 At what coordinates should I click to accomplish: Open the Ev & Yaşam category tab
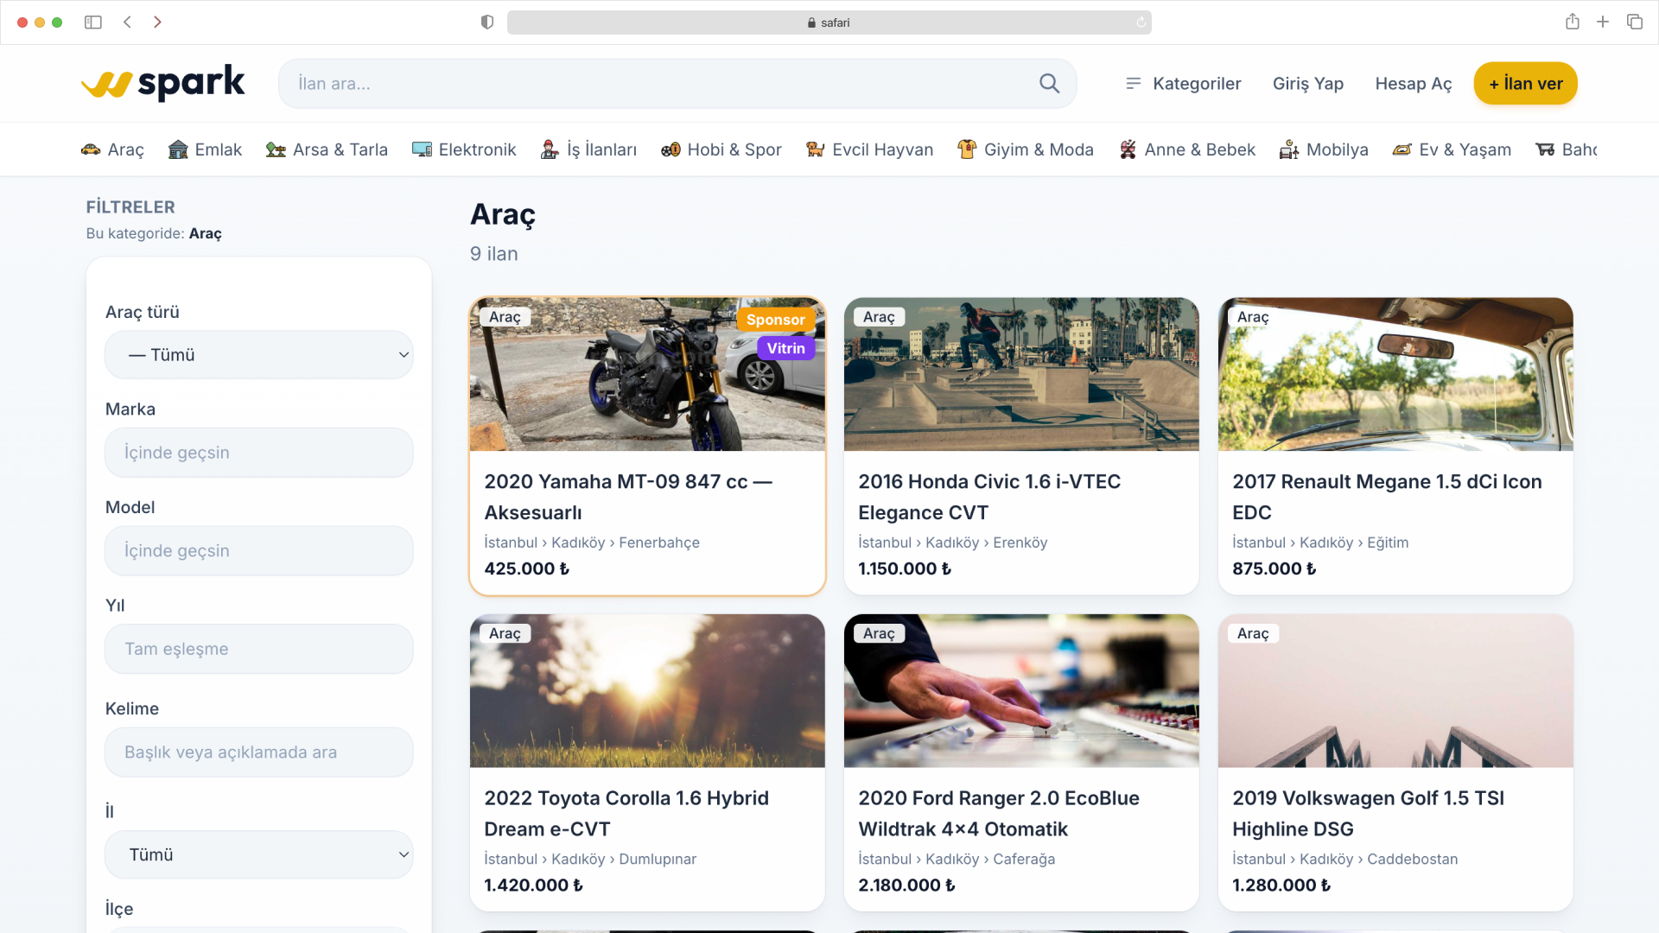(x=1452, y=149)
